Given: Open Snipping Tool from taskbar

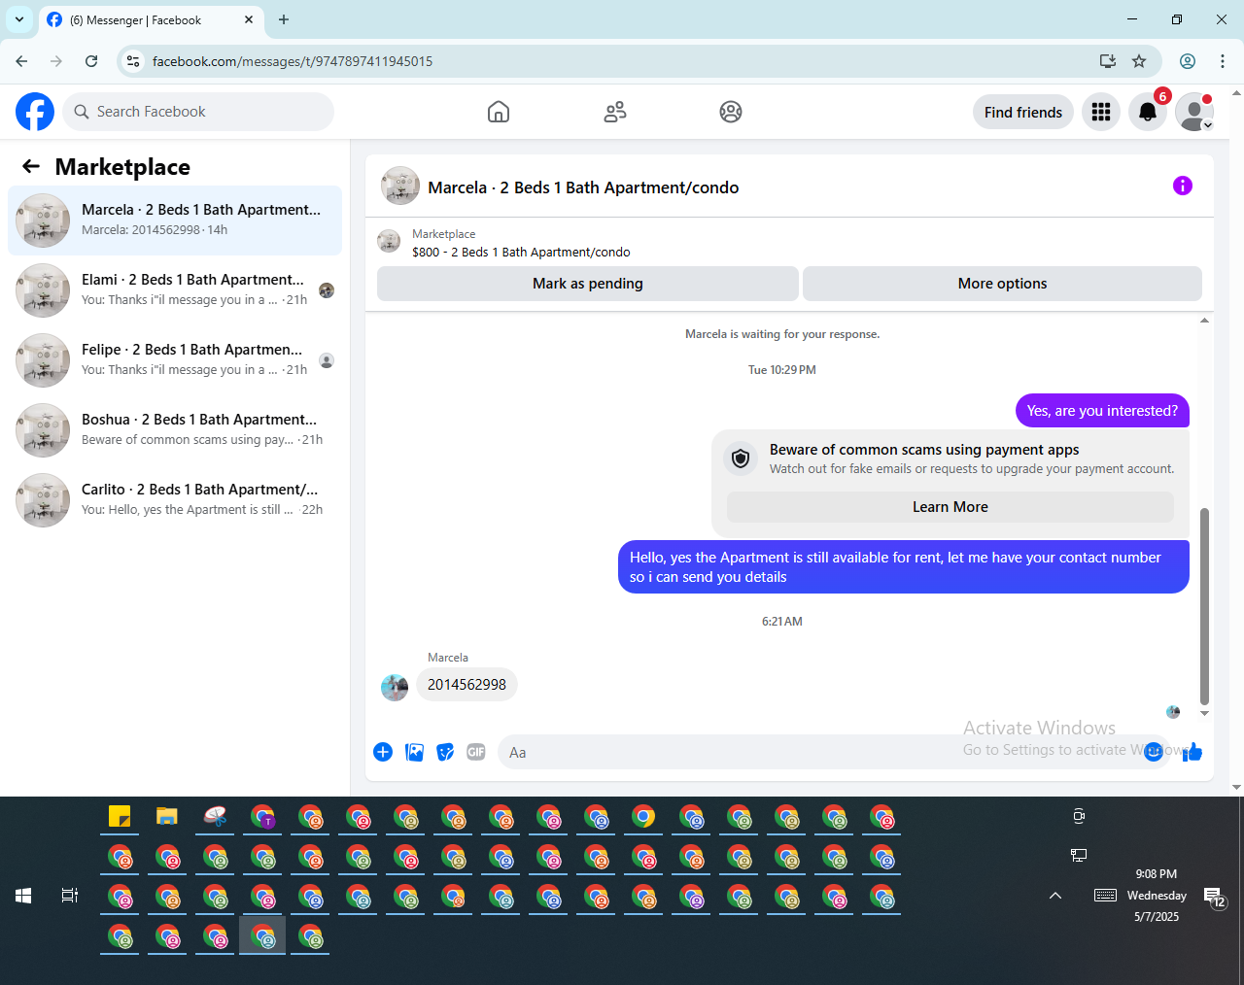Looking at the screenshot, I should point(215,817).
